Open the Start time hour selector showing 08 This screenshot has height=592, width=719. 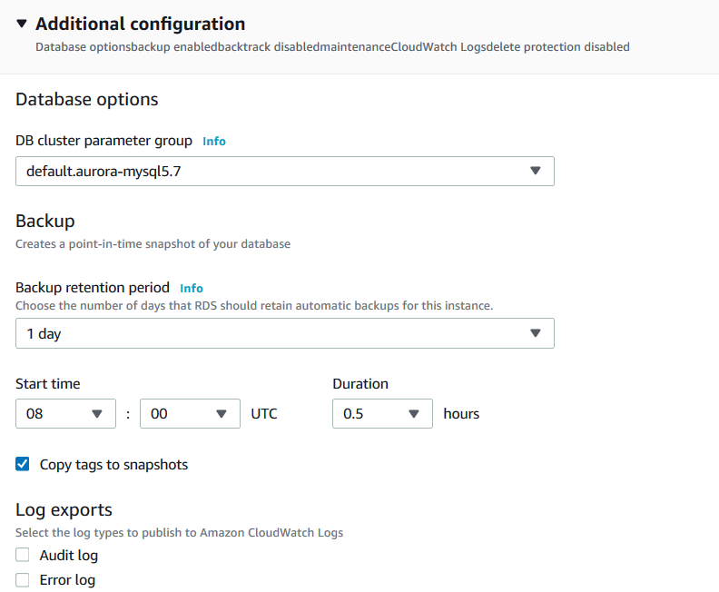coord(56,413)
